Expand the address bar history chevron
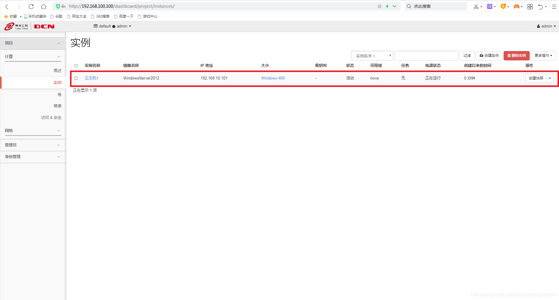This screenshot has width=559, height=300. (394, 6)
